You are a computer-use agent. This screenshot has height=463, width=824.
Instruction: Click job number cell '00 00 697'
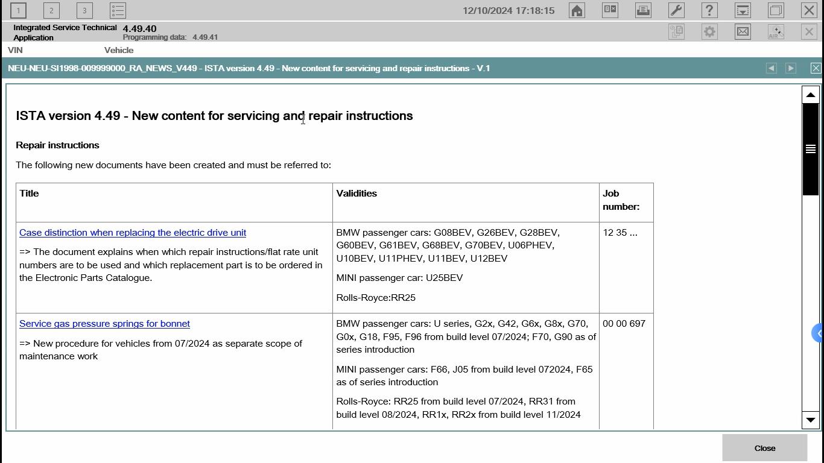[x=624, y=324]
